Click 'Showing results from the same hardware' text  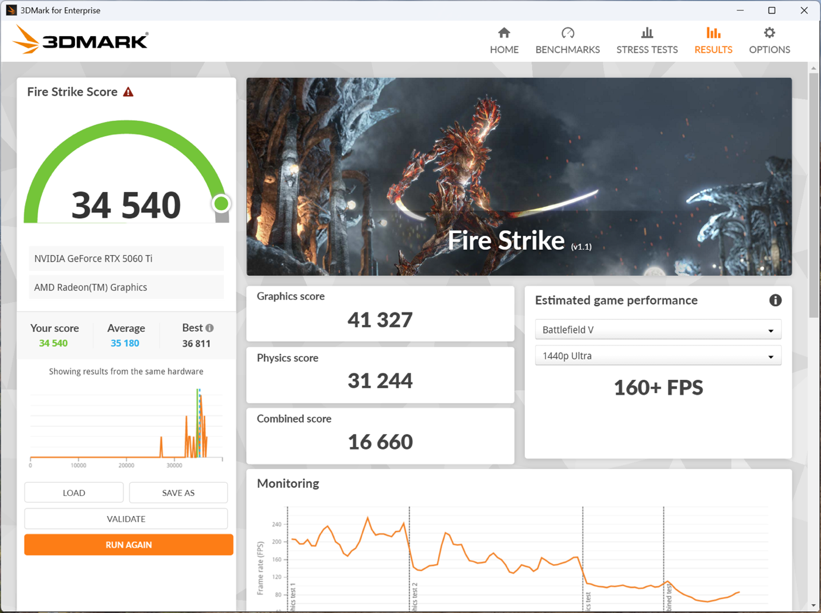[x=126, y=372]
